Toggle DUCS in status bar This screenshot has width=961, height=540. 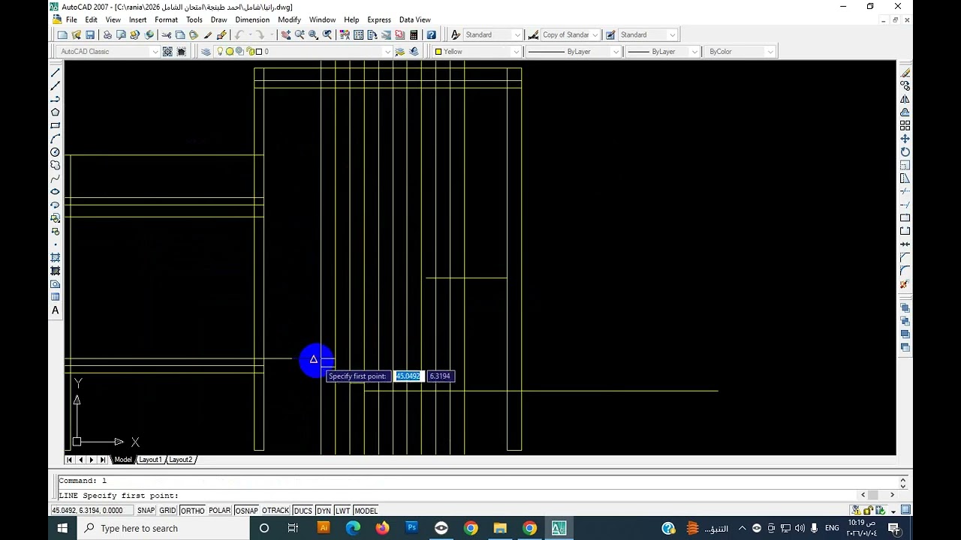tap(303, 511)
